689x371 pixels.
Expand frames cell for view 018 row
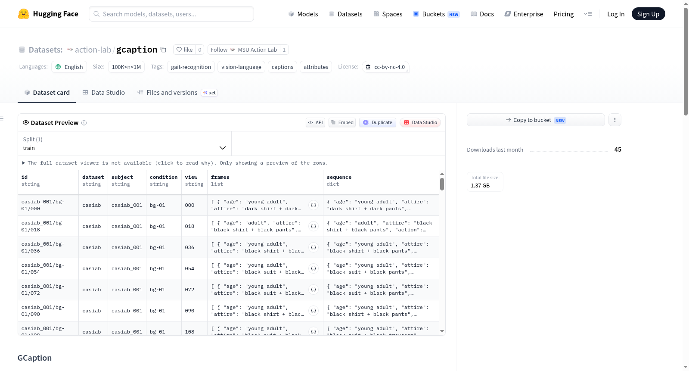pos(313,226)
